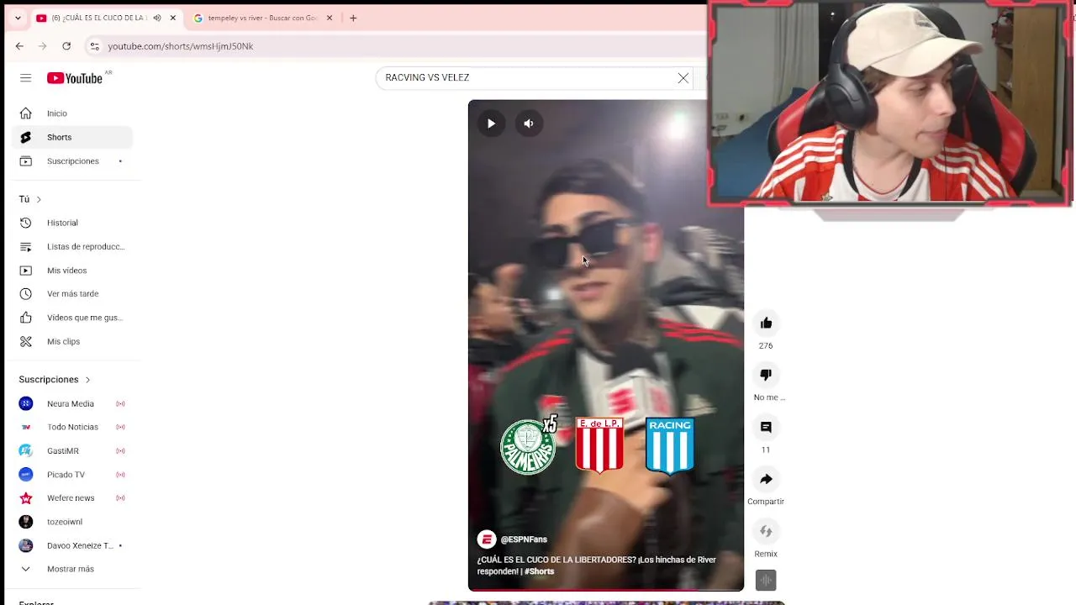Reload the browser page

click(66, 46)
